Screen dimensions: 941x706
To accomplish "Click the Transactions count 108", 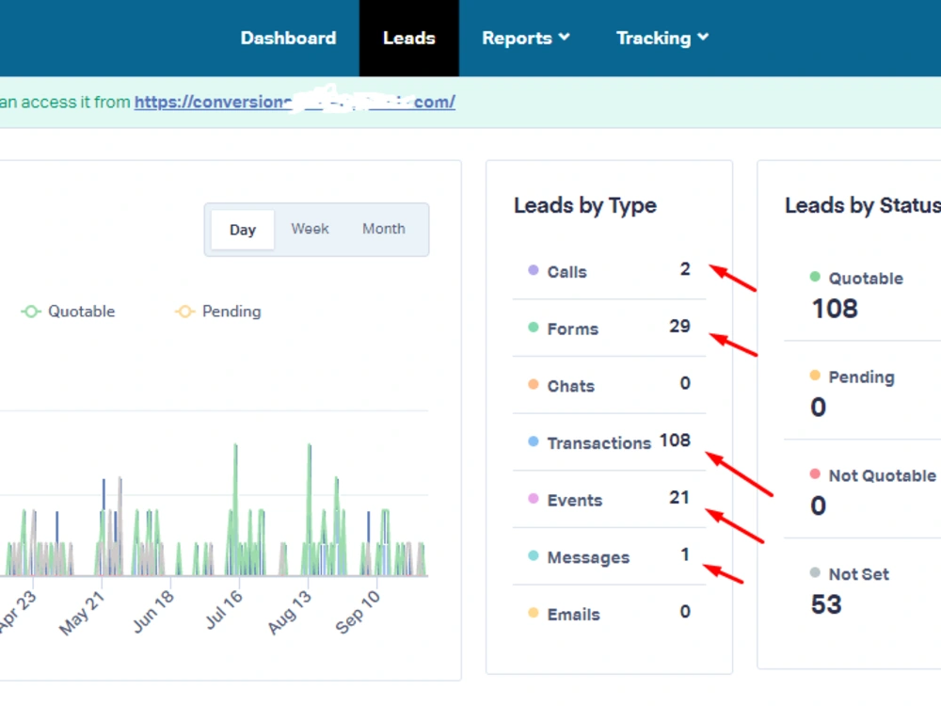I will 675,440.
